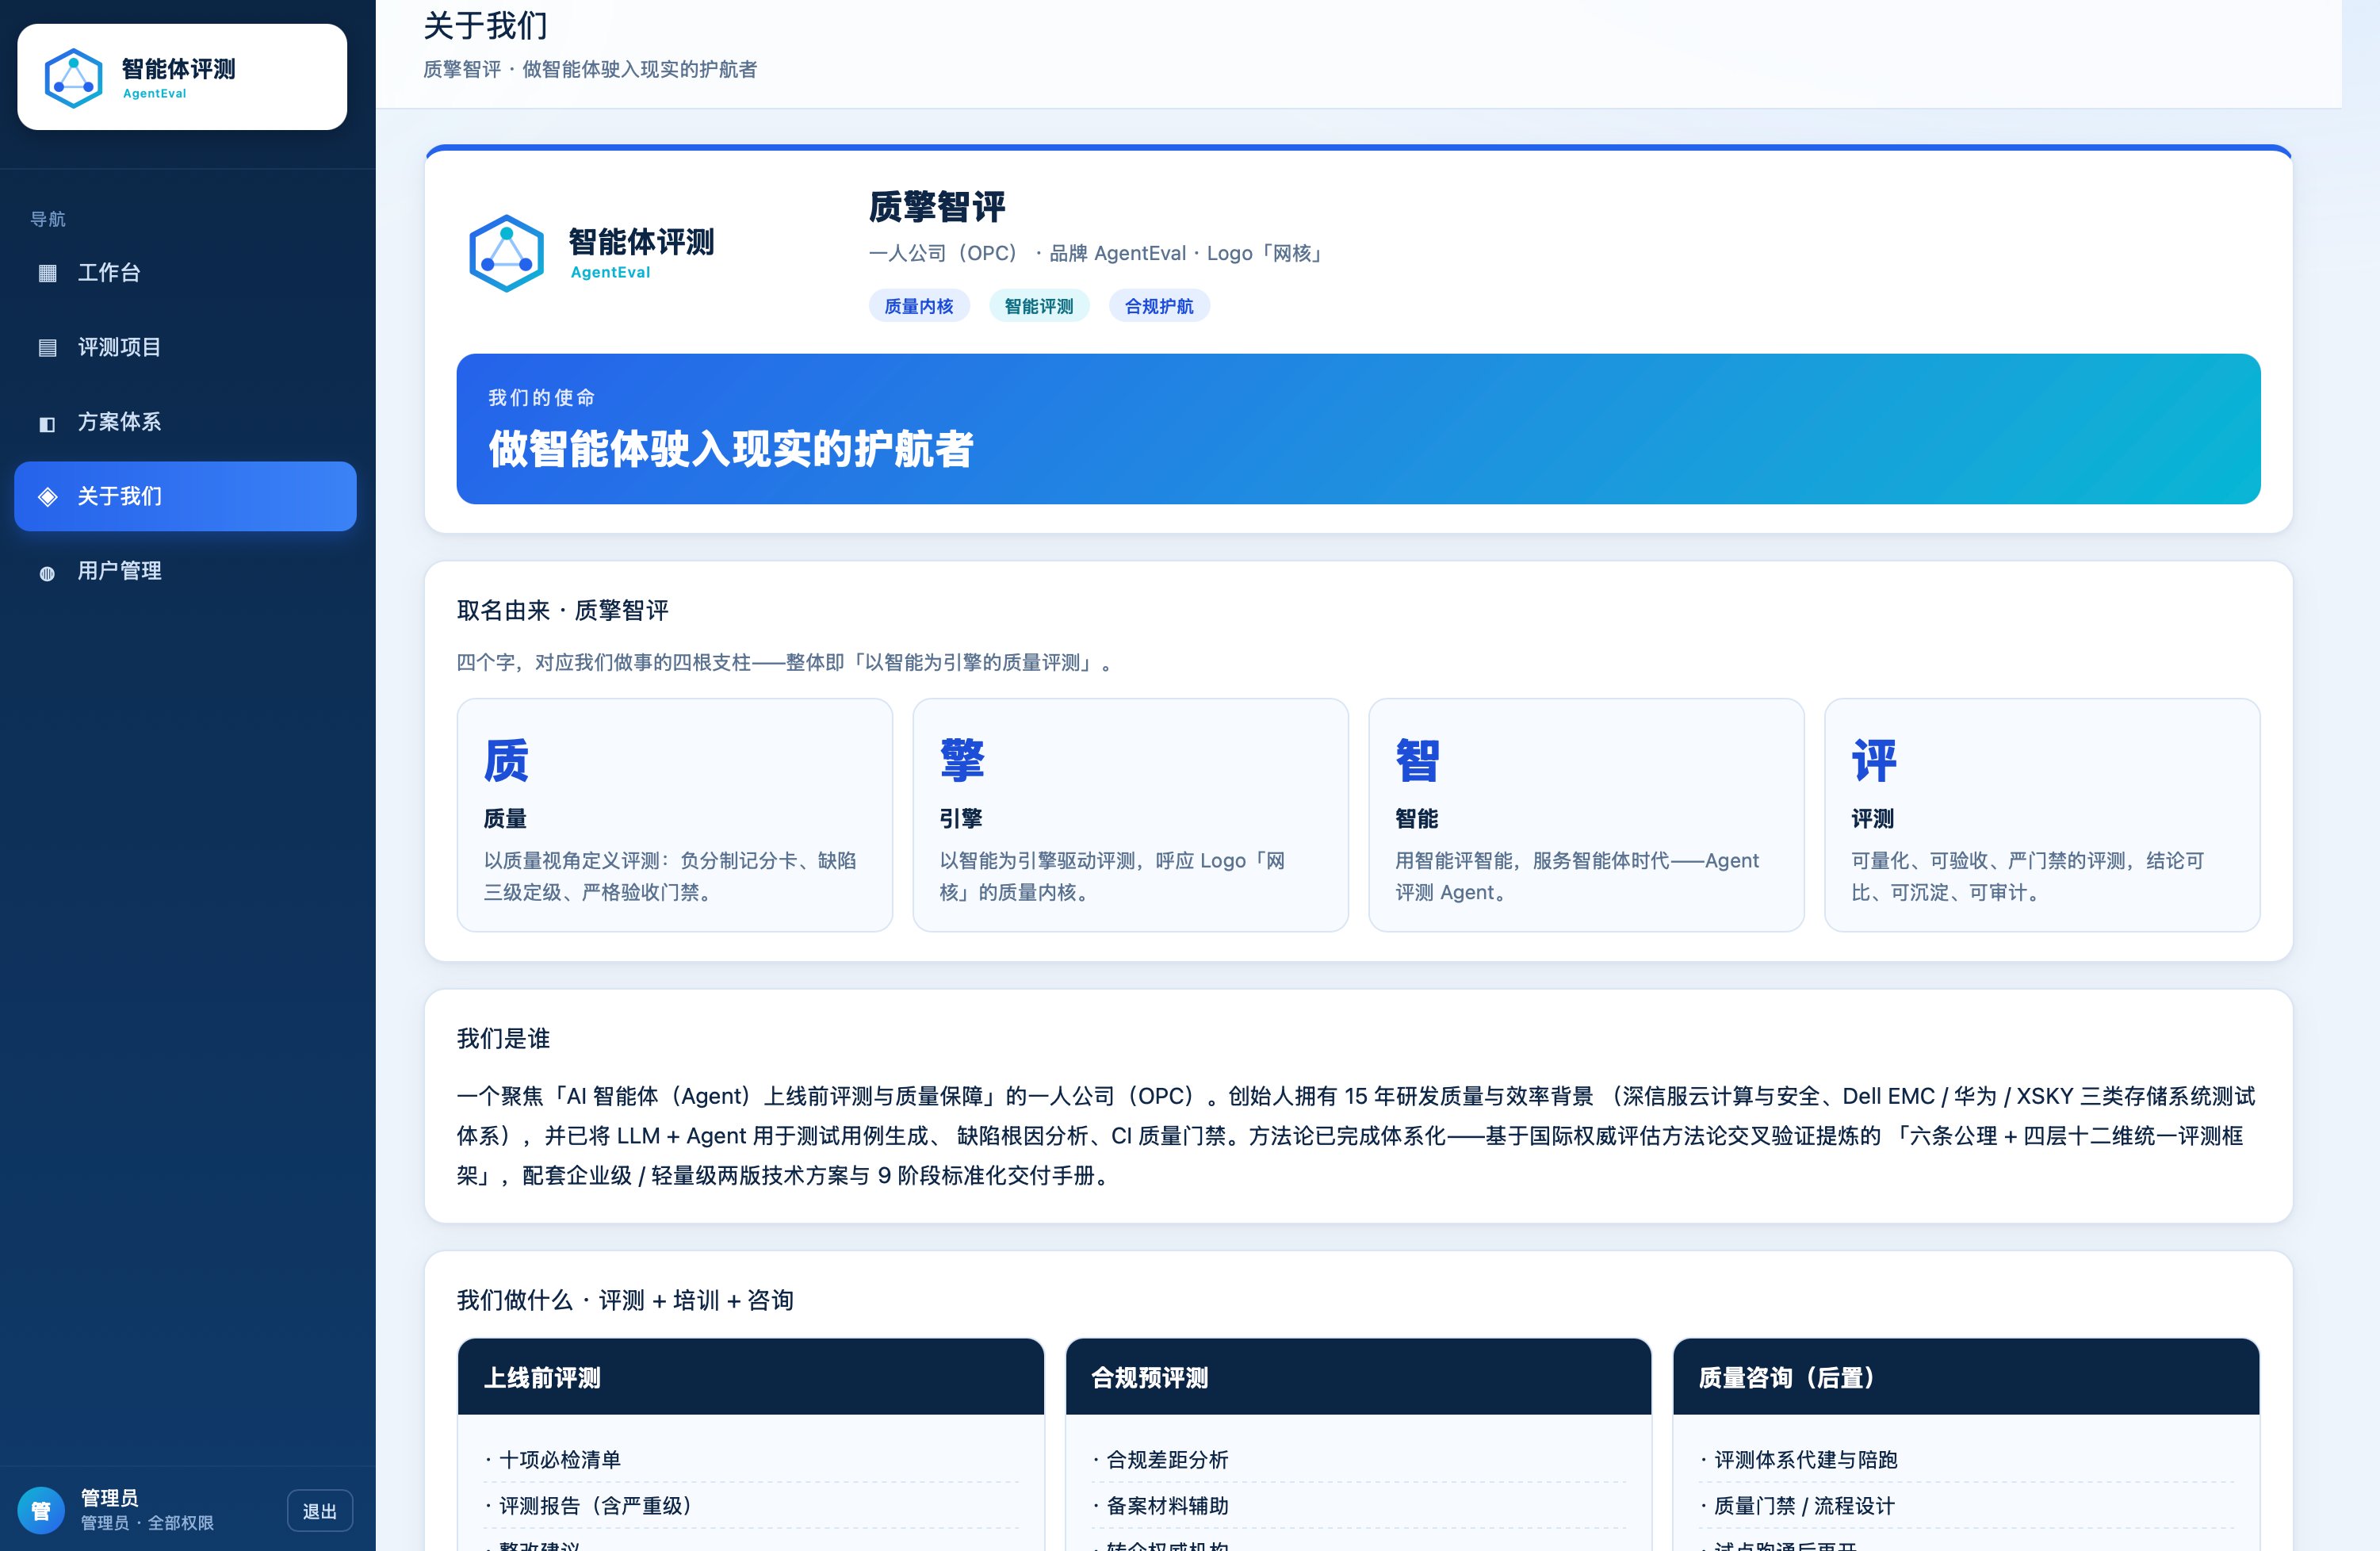Click the 评测体系代建与陪跑 list item
This screenshot has height=1551, width=2380.
(1967, 1460)
